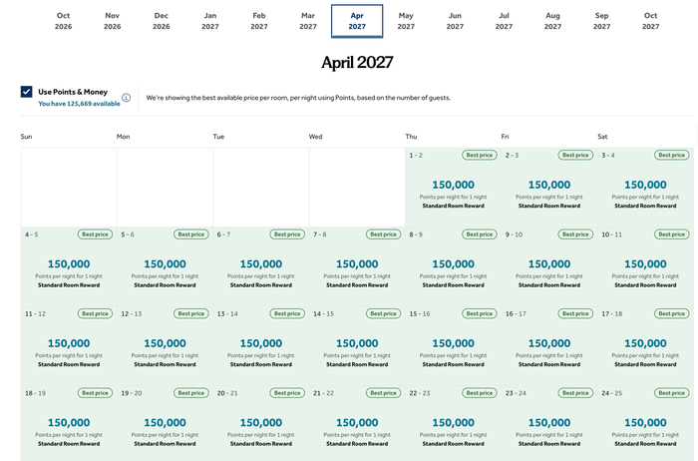Select the April 6 - 7 night cell
The width and height of the screenshot is (698, 461).
click(x=261, y=266)
